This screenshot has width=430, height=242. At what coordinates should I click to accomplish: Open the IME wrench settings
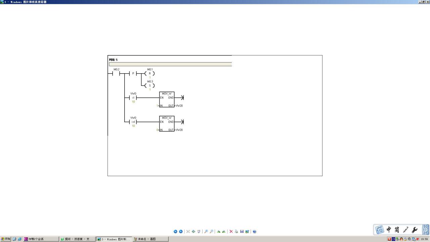415,230
